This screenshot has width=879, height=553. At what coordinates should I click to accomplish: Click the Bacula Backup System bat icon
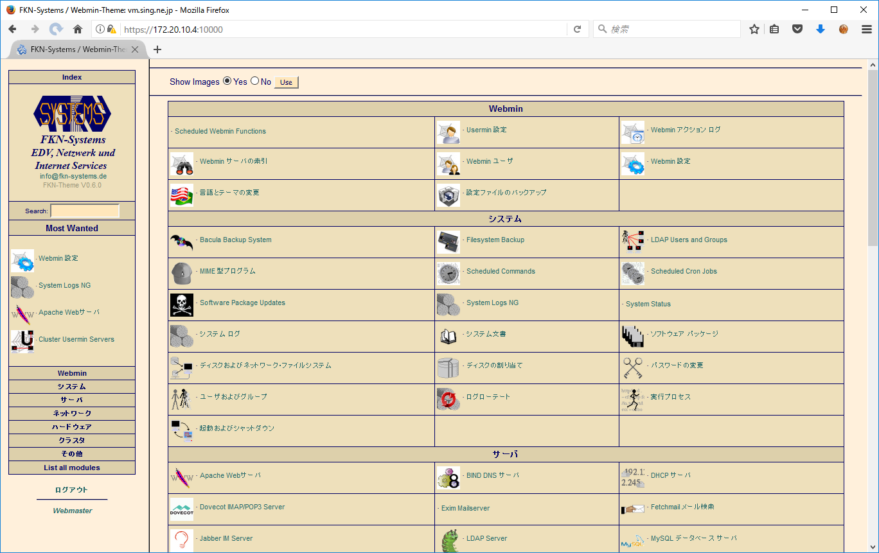(x=182, y=242)
